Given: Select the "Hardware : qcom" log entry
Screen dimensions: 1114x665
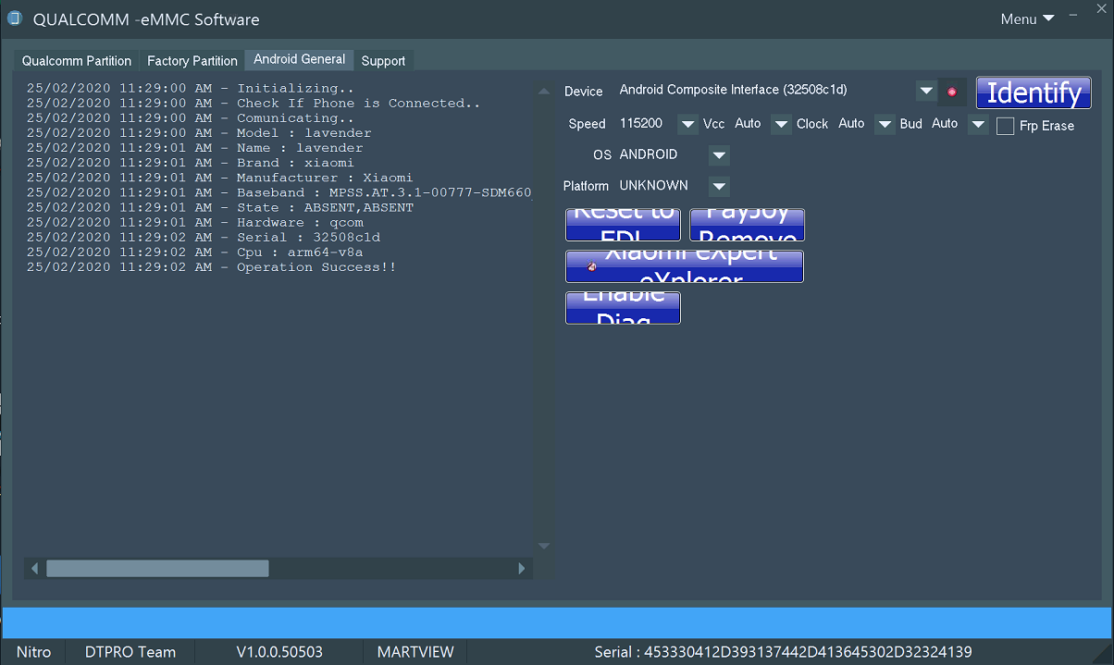Looking at the screenshot, I should (194, 222).
